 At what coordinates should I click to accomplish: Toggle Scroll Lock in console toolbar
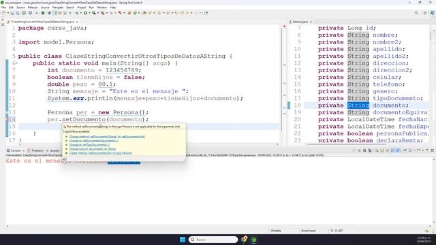(x=382, y=150)
